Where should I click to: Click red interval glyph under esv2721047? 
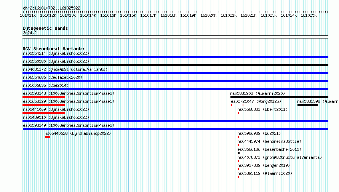point(237,105)
